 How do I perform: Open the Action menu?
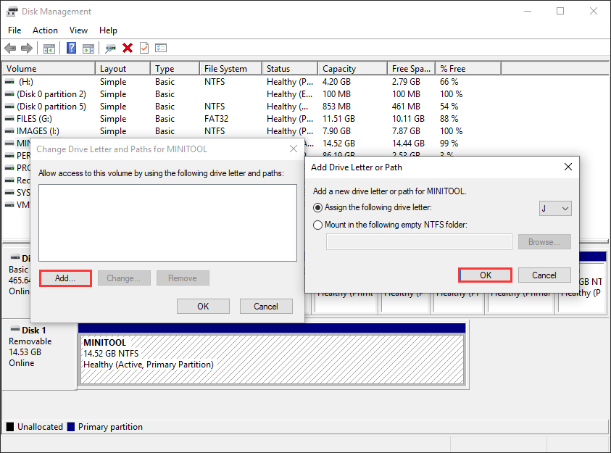45,30
